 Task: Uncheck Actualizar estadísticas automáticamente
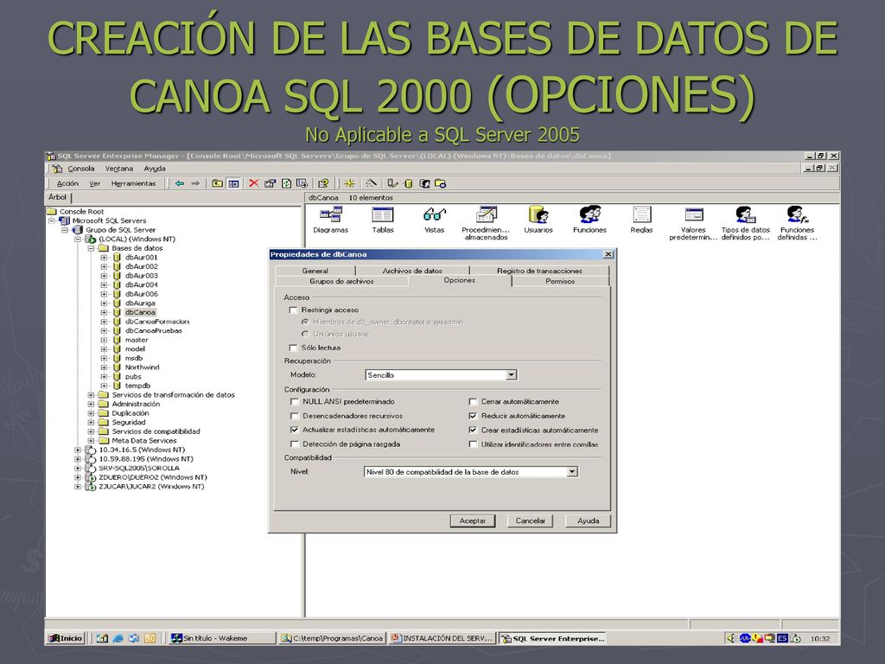294,430
